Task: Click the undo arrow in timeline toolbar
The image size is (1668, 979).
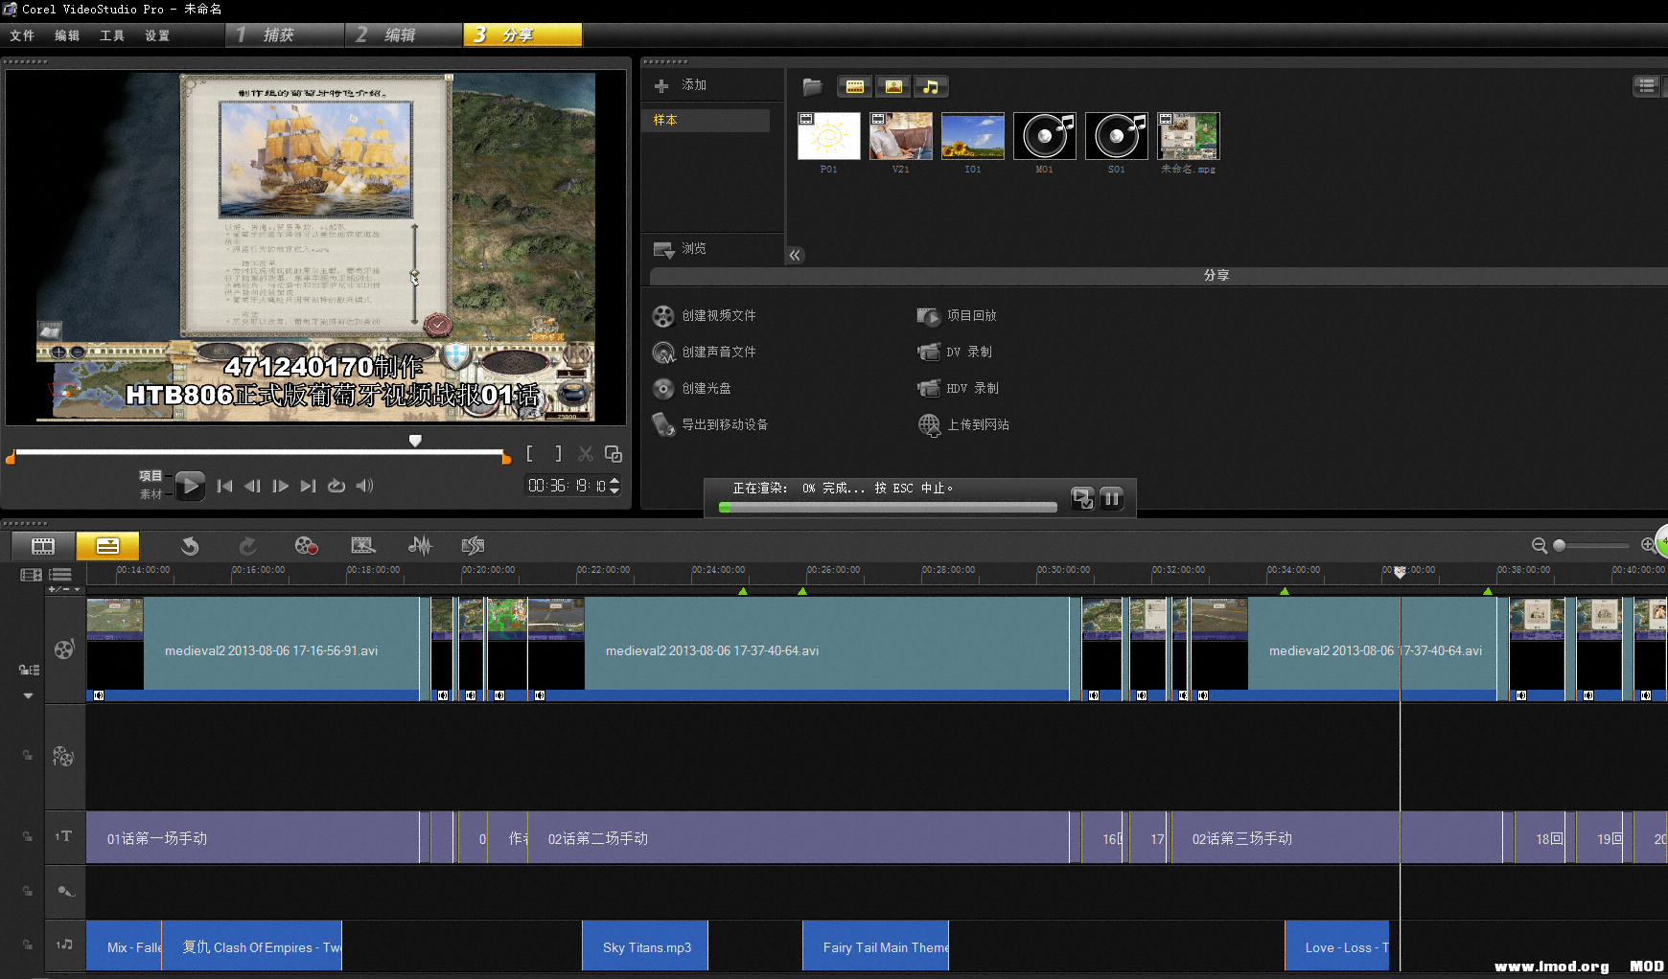Action: coord(190,546)
